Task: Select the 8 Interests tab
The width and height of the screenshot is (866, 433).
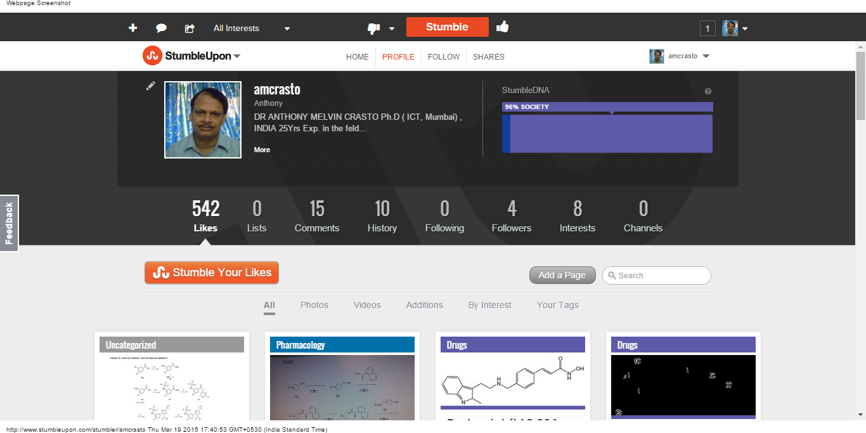Action: point(578,217)
